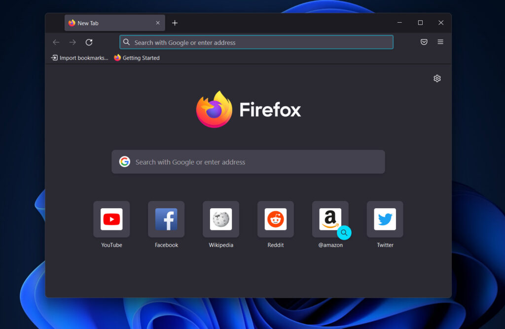Click the Google logo in search box
This screenshot has width=505, height=329.
(125, 162)
